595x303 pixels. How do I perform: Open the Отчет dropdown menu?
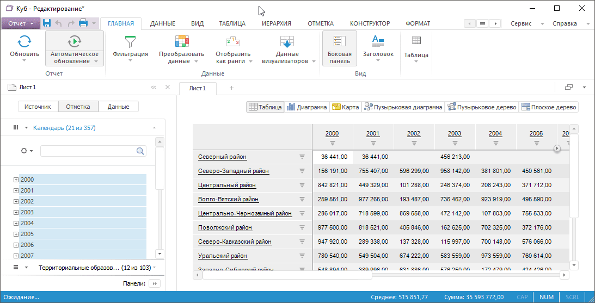click(21, 23)
